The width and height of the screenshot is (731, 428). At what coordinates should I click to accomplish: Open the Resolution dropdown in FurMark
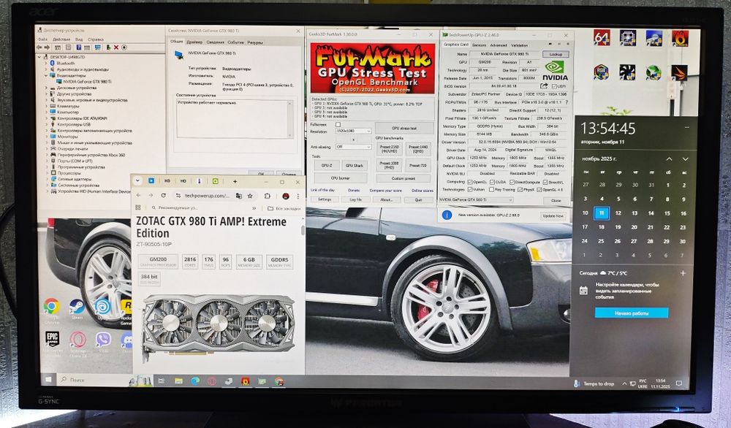(x=353, y=131)
